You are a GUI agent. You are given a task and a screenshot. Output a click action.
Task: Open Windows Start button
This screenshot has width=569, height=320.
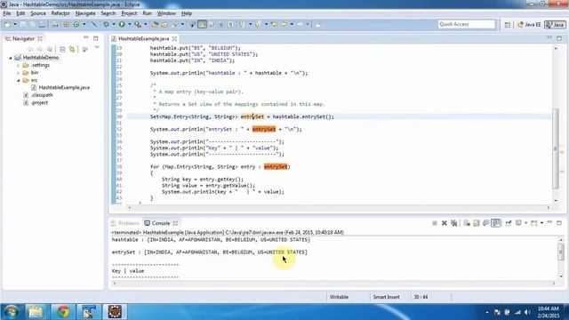point(11,312)
